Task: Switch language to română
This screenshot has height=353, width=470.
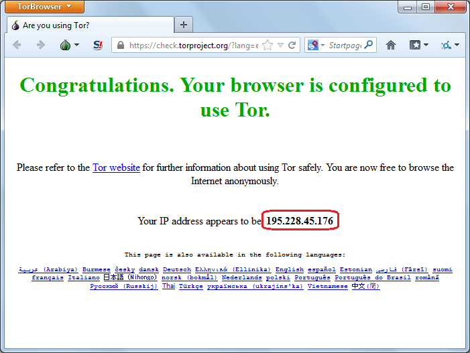Action: coord(427,277)
